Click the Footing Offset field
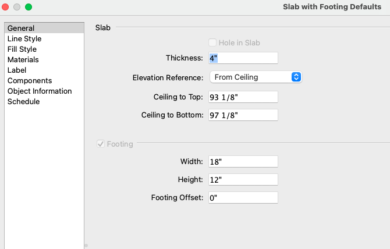Viewport: 390px width, 249px height. [x=243, y=198]
